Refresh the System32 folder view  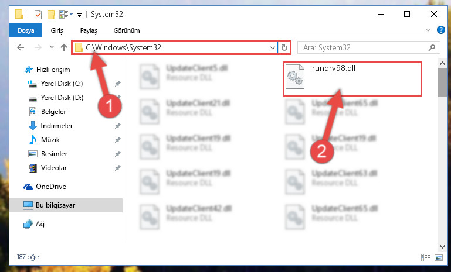(284, 47)
